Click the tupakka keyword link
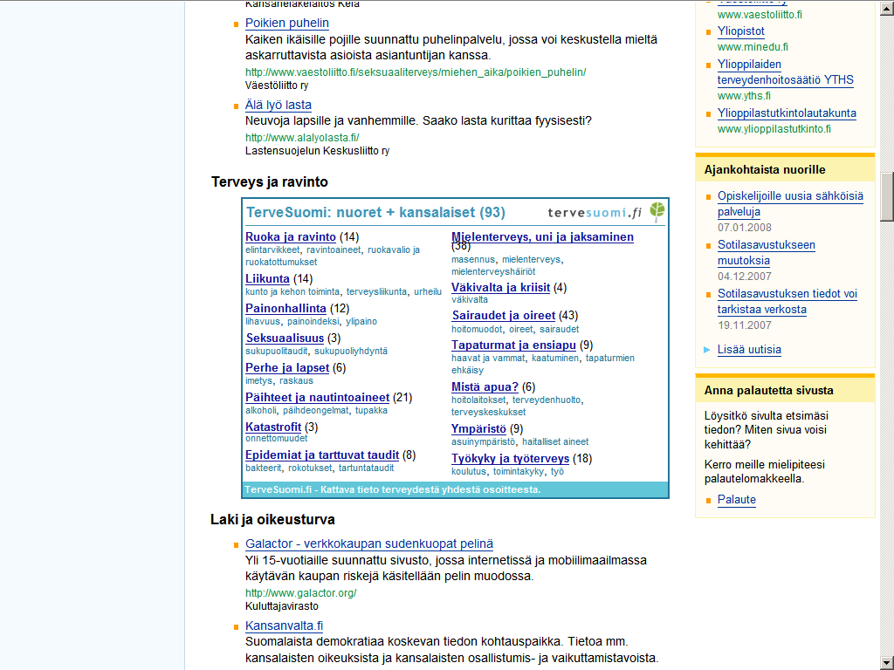 pyautogui.click(x=371, y=411)
